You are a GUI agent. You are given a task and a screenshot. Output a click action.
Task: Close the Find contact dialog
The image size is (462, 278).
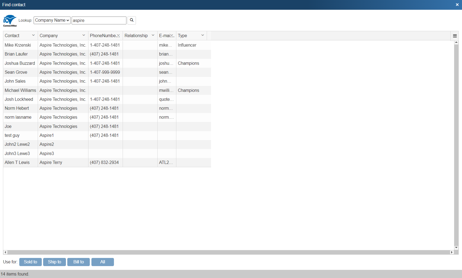457,5
